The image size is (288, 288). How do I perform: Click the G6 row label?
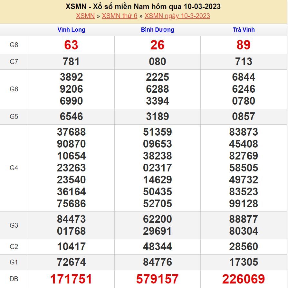pos(14,89)
